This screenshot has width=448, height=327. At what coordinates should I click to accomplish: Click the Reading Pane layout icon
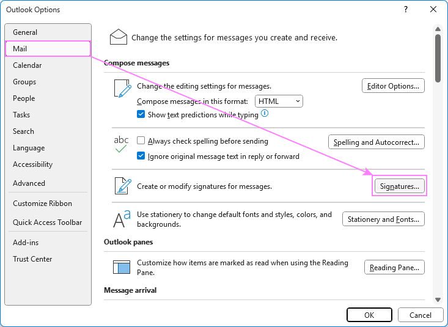click(122, 267)
